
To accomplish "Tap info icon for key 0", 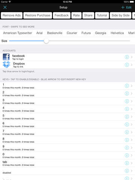I will coord(127,155).
